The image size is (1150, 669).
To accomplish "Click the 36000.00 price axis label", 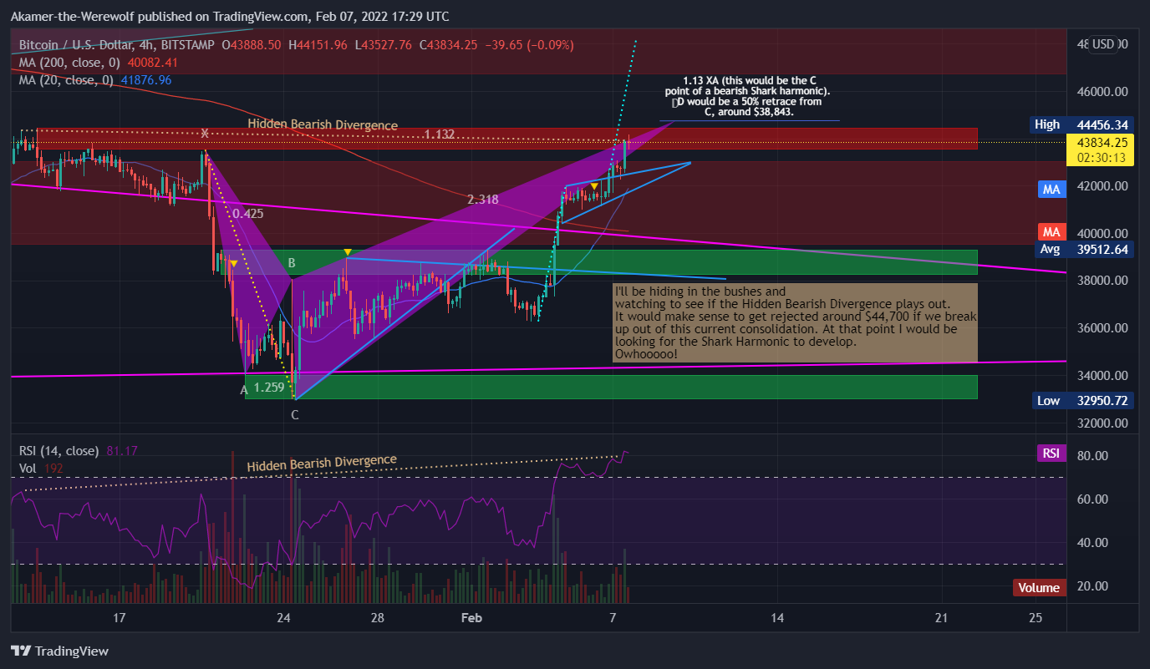I will coord(1102,328).
